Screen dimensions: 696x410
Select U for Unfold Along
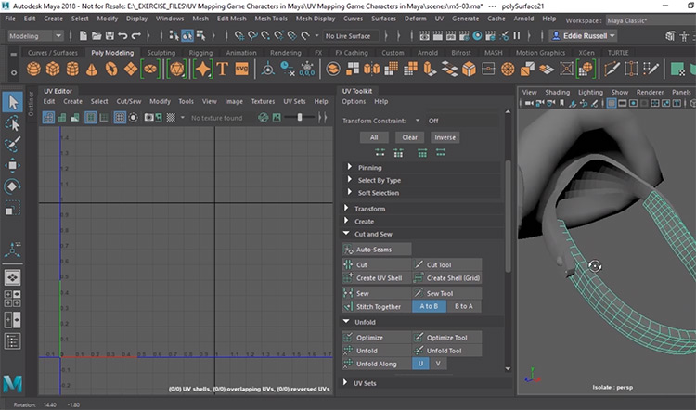420,364
